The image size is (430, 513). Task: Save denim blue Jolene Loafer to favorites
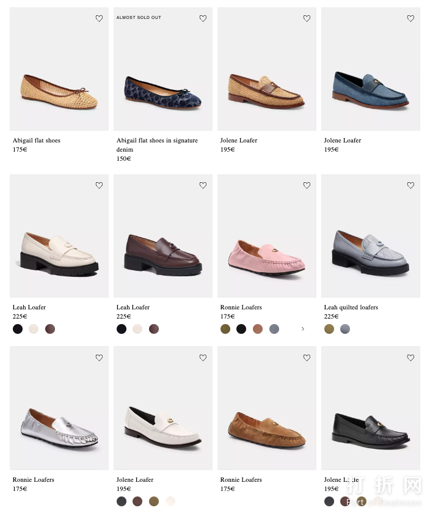410,19
